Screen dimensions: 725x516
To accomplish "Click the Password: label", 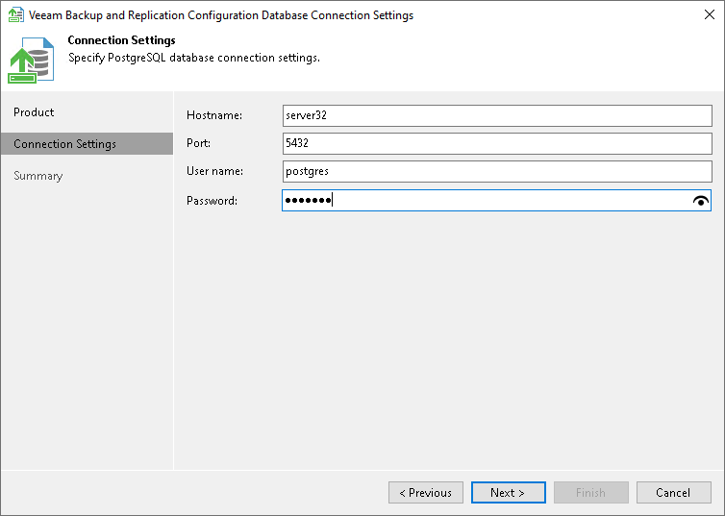I will click(x=212, y=201).
